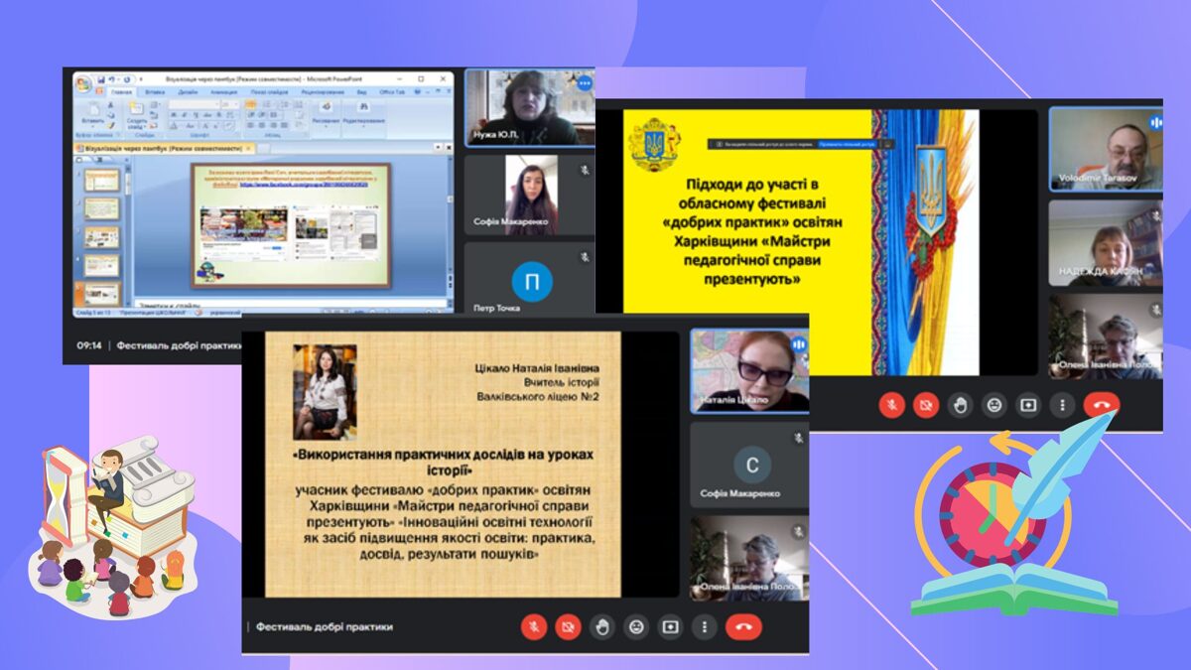The image size is (1191, 670).
Task: Switch to the Вид ribbon tab
Action: coord(361,92)
